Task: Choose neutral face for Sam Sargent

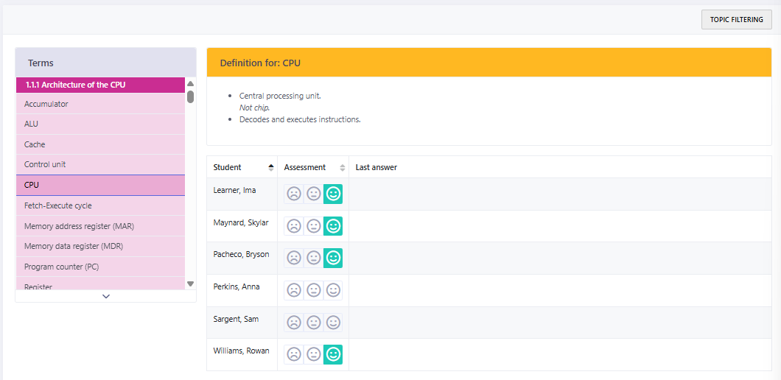Action: point(314,323)
